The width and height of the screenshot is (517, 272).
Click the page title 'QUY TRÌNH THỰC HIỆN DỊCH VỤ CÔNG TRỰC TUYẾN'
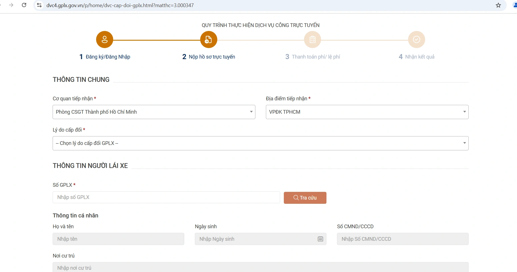point(260,25)
